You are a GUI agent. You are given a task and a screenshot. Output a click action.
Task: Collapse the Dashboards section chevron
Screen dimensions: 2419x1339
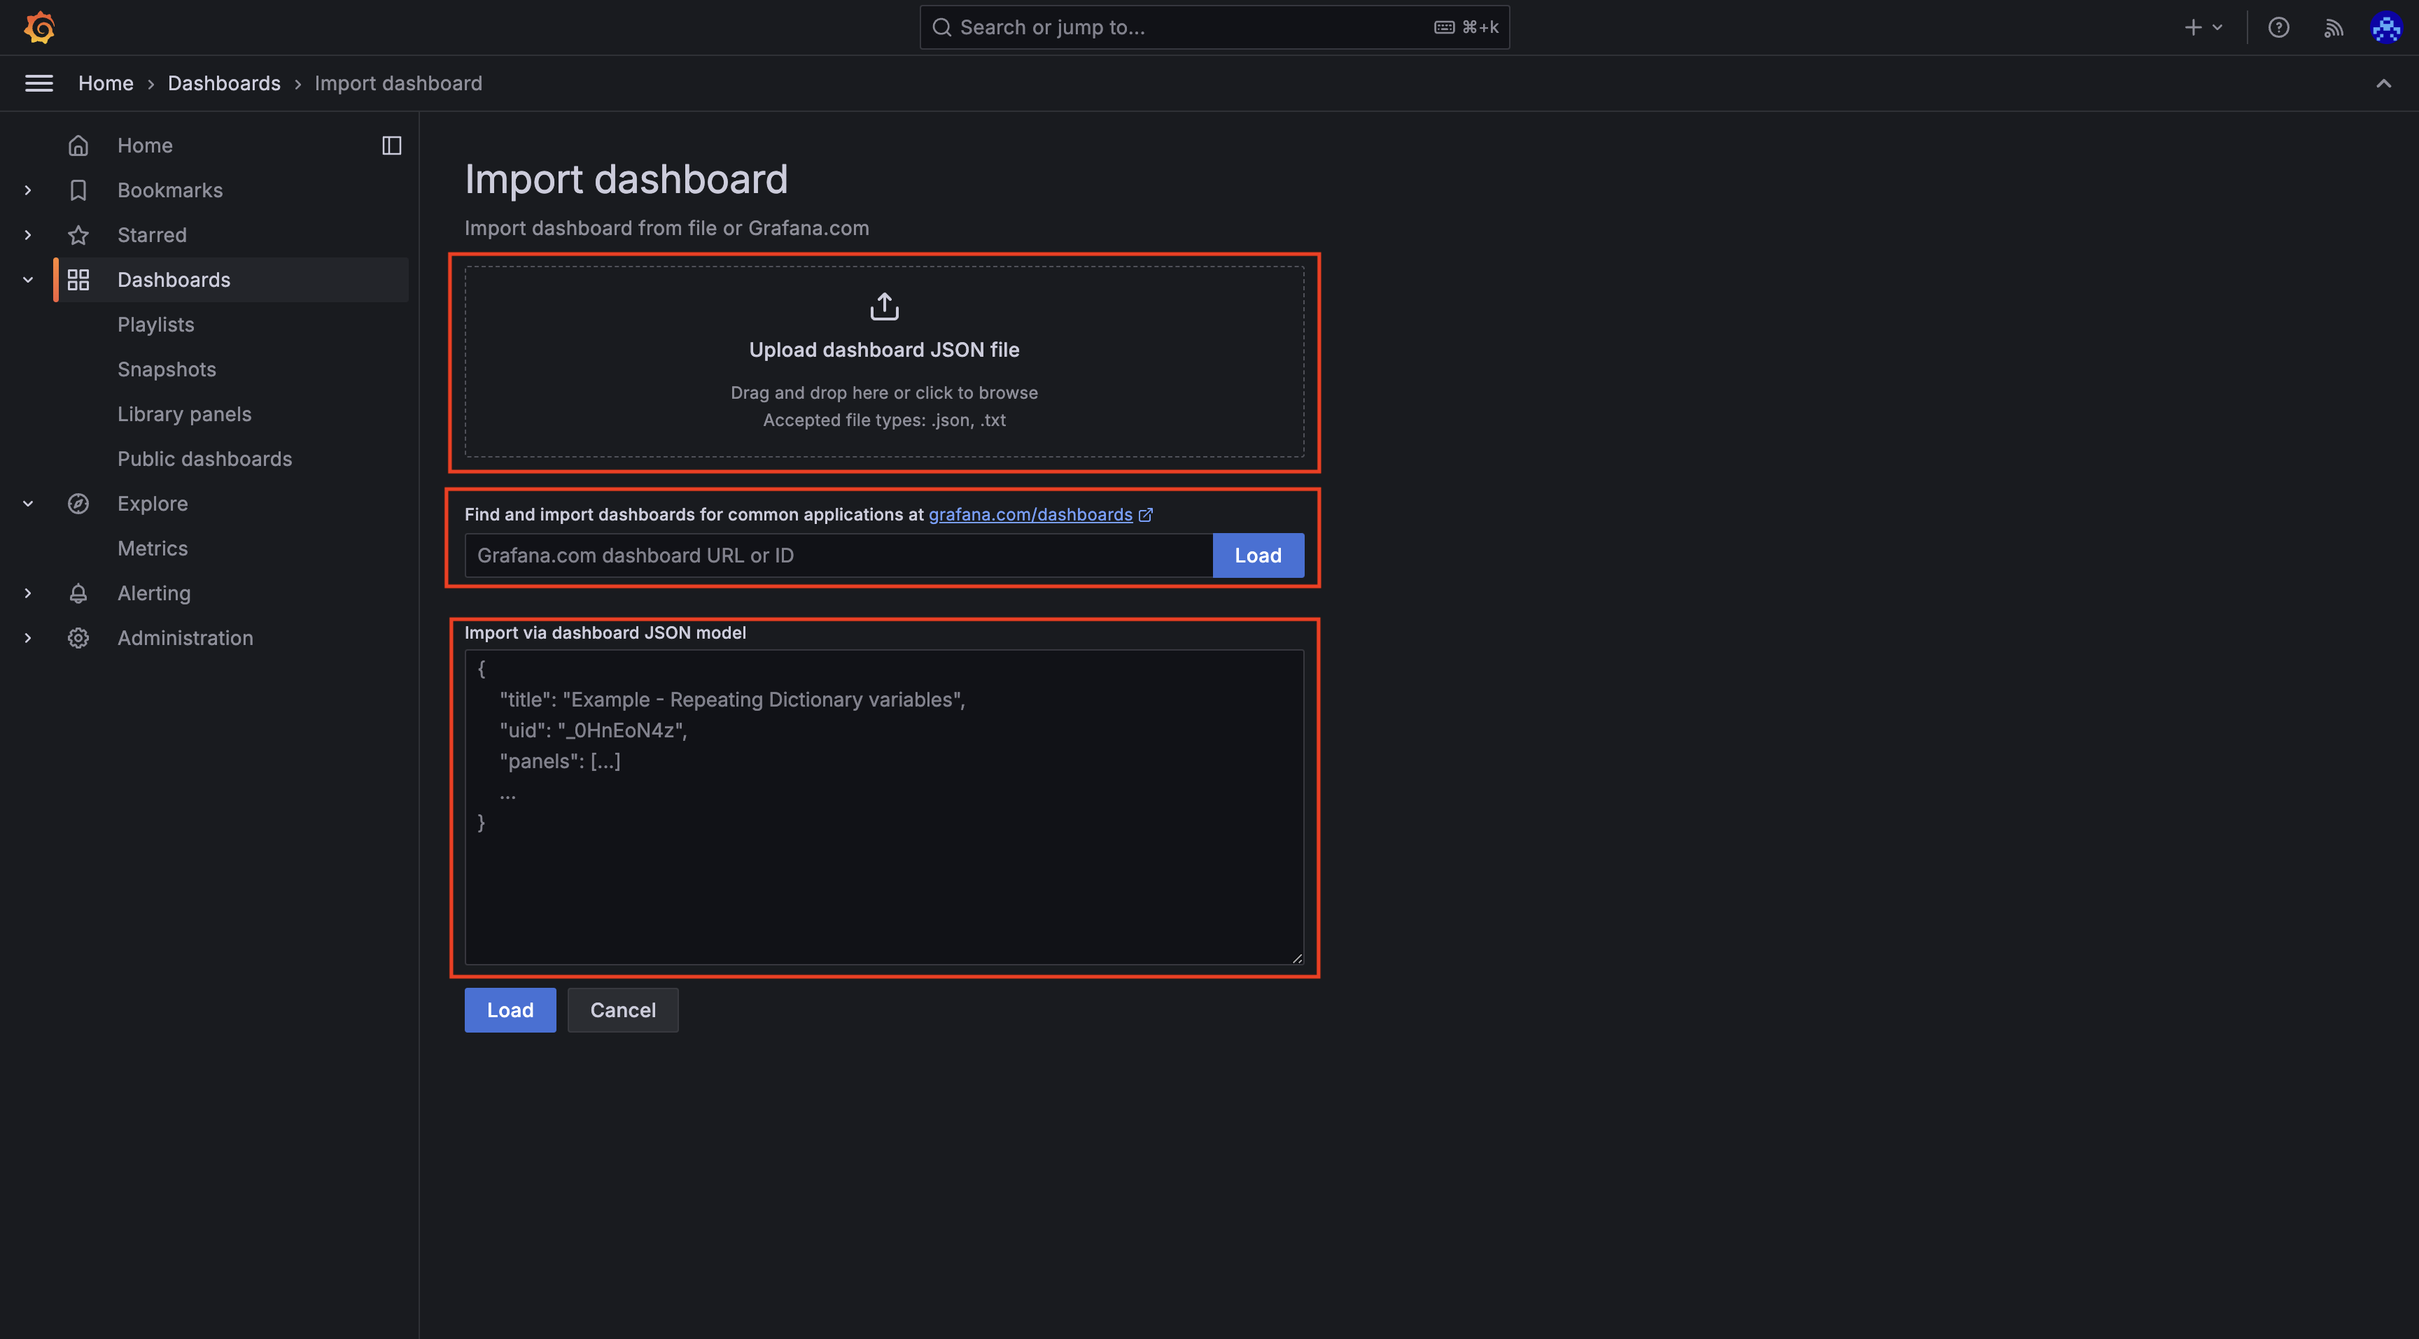point(28,280)
